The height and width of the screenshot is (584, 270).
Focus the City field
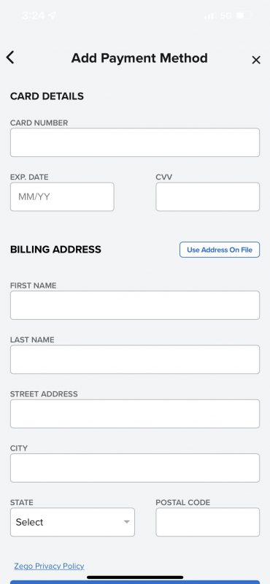[x=135, y=468]
